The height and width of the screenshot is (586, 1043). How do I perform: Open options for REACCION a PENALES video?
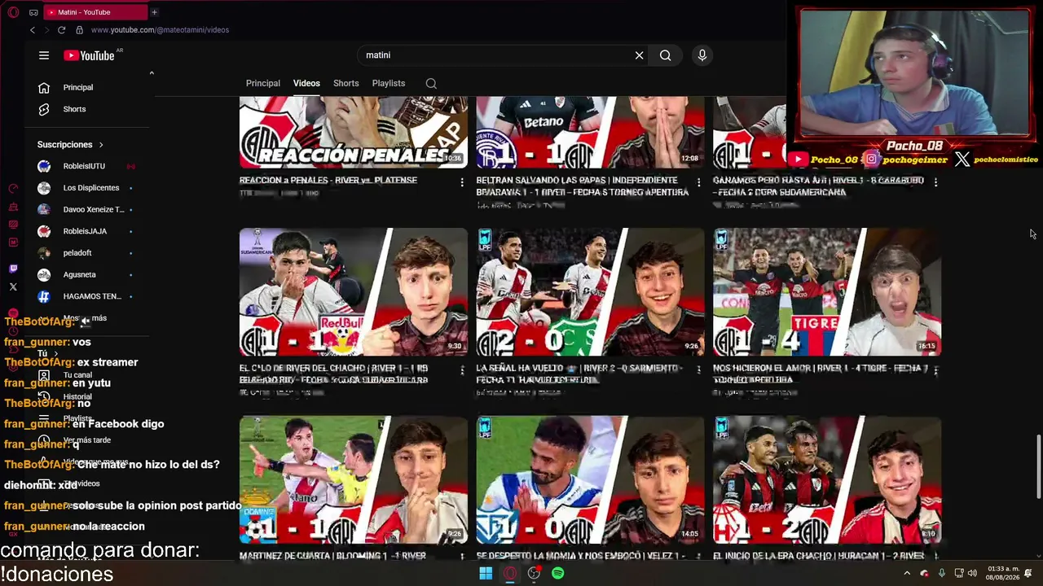pyautogui.click(x=462, y=182)
